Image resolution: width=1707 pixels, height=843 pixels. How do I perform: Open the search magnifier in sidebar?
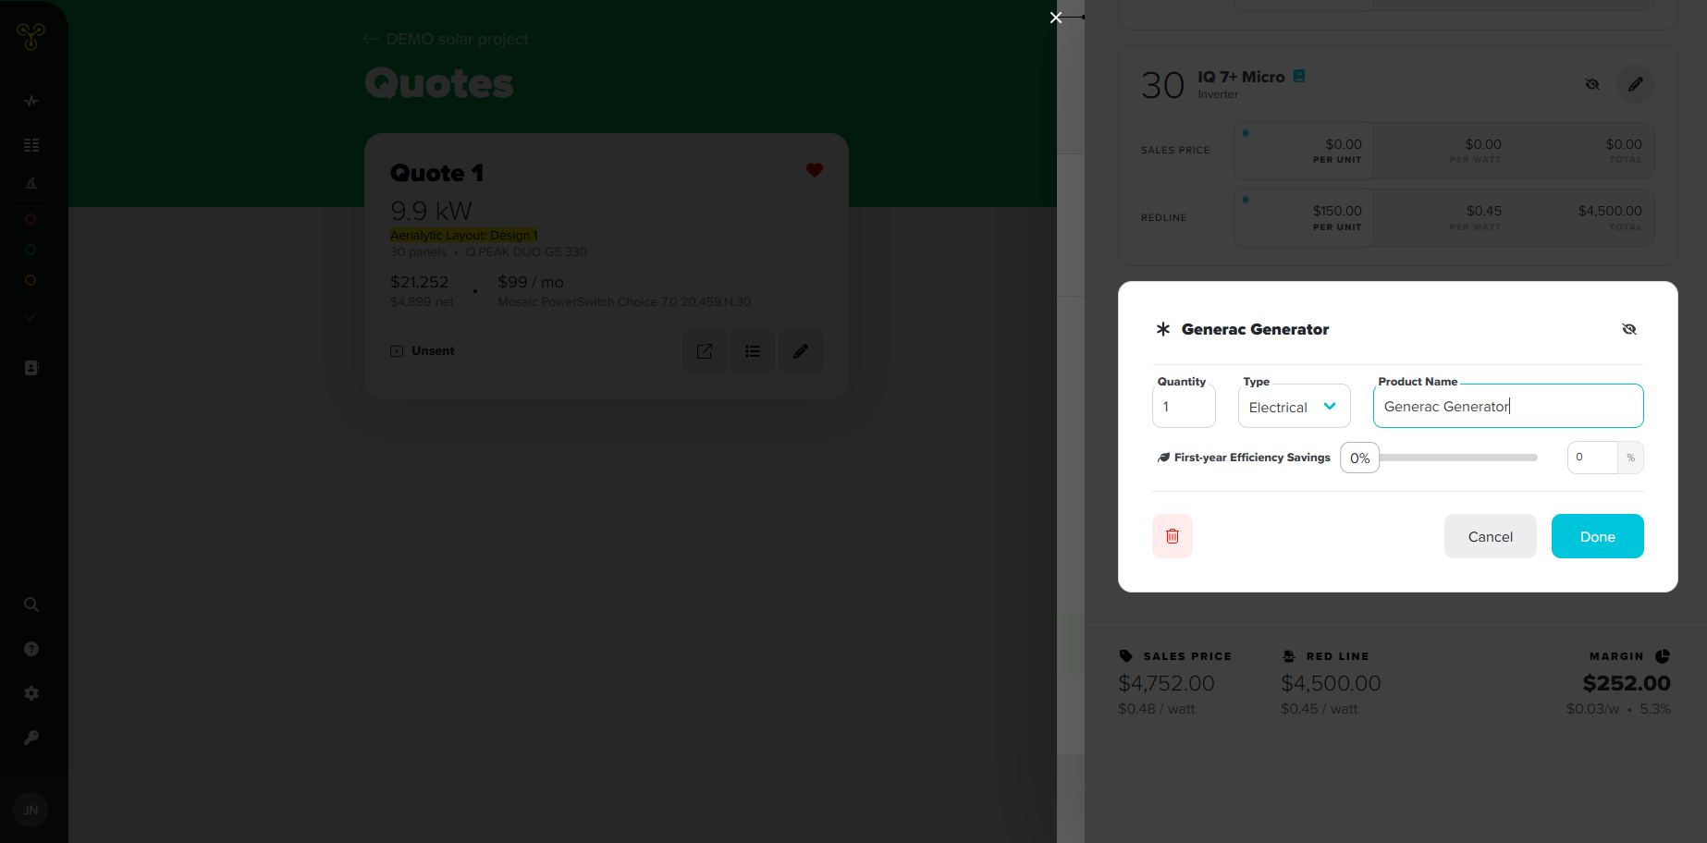[x=31, y=605]
